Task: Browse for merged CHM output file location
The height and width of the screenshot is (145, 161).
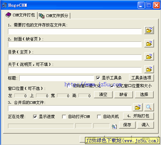Action: click(x=138, y=107)
